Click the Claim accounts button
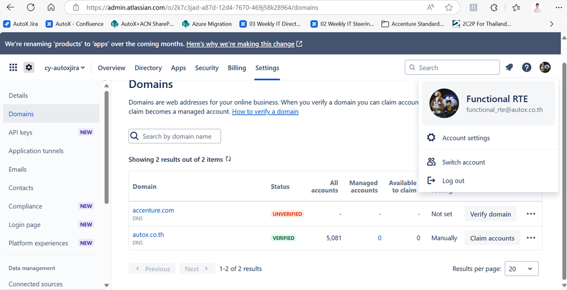Screen dimensions: 567x290 [x=492, y=238]
